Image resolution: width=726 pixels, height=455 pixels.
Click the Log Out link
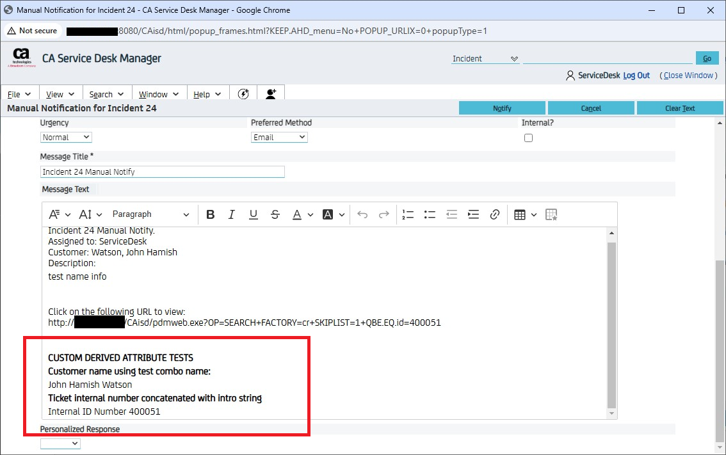pyautogui.click(x=636, y=76)
